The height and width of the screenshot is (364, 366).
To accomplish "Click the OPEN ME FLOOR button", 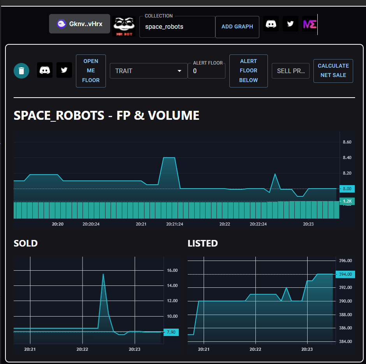I will [91, 71].
